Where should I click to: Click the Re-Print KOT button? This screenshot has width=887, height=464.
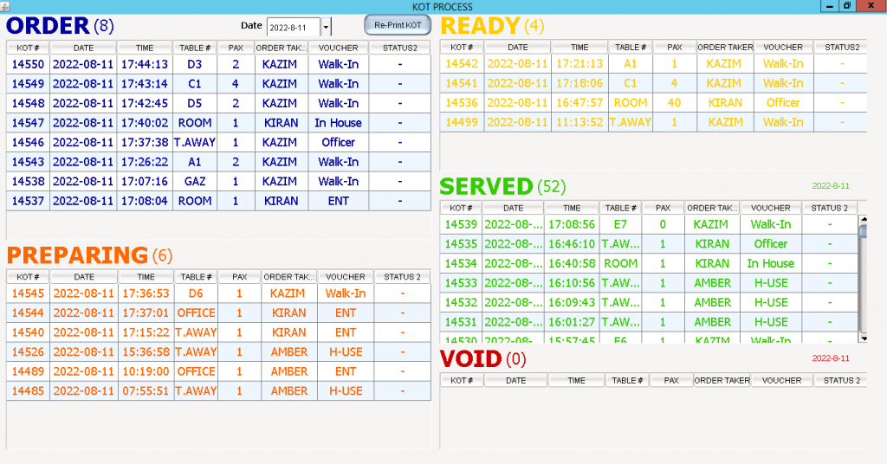click(398, 25)
